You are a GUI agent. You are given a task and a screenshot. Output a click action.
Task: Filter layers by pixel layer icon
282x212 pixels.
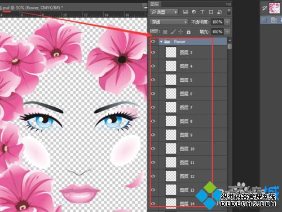point(186,12)
